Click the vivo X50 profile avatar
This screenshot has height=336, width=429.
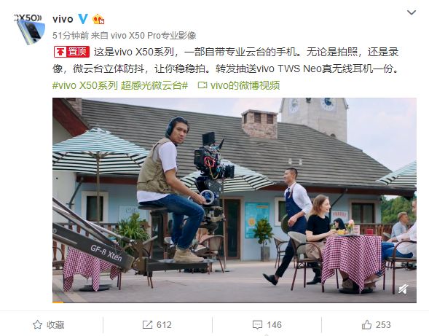click(x=29, y=29)
